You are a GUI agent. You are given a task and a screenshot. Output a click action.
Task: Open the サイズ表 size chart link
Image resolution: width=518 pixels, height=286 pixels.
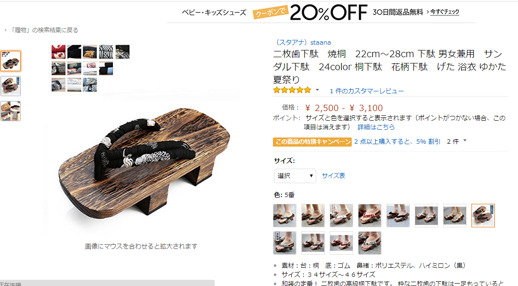tap(333, 176)
